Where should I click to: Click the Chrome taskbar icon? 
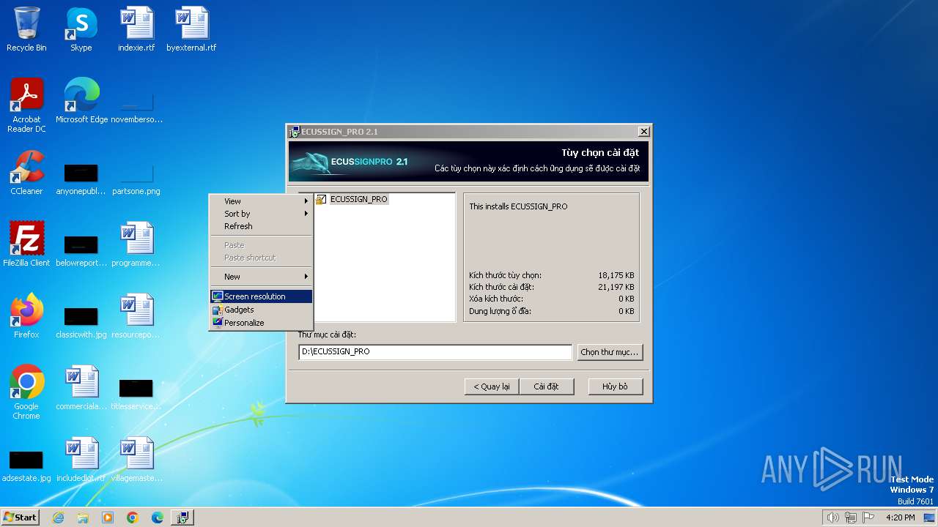pos(133,517)
